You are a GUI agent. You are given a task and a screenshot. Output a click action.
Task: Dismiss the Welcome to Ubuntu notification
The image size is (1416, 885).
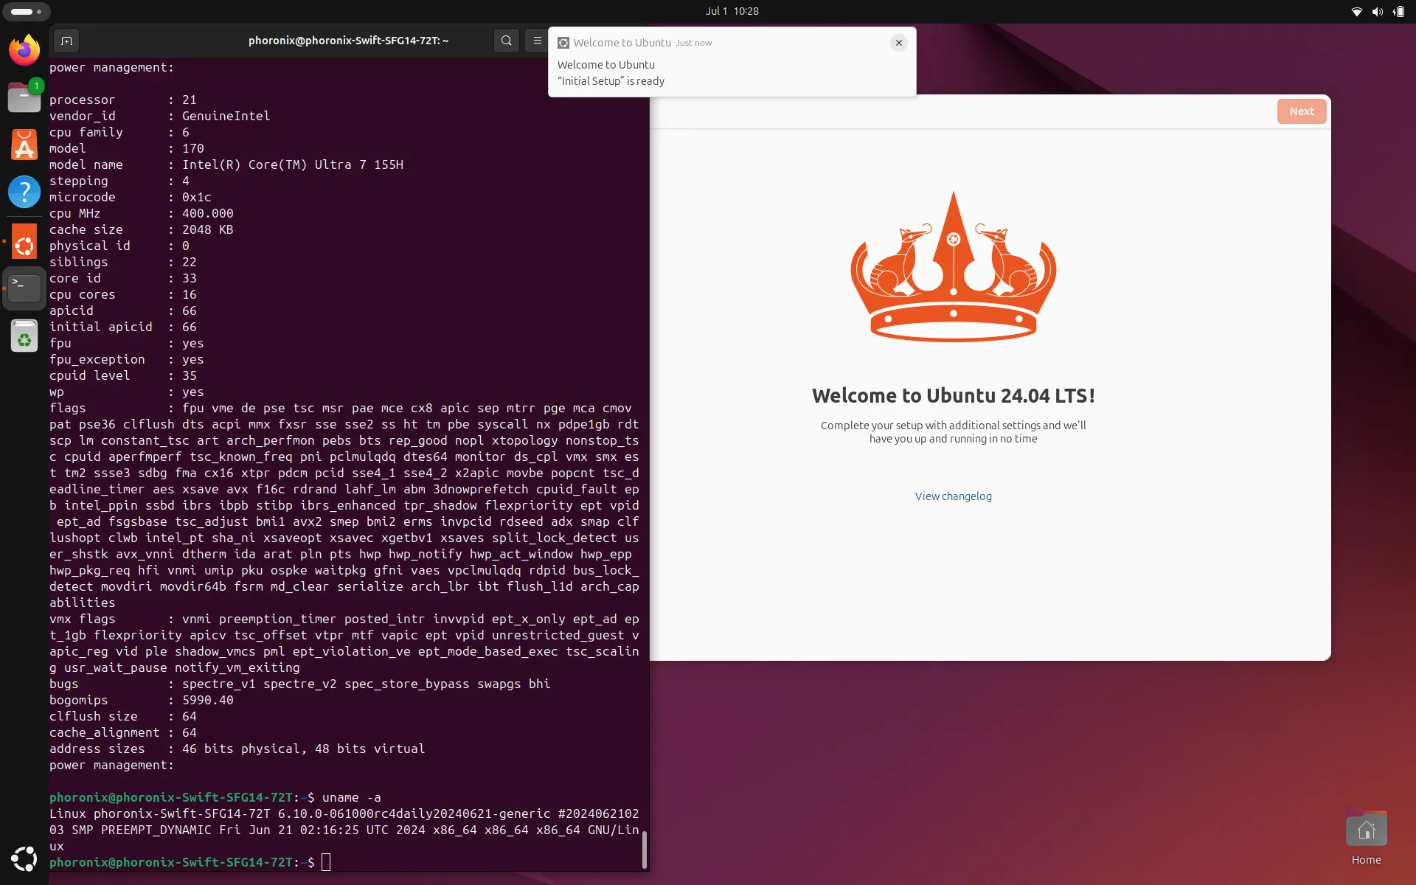tap(898, 43)
